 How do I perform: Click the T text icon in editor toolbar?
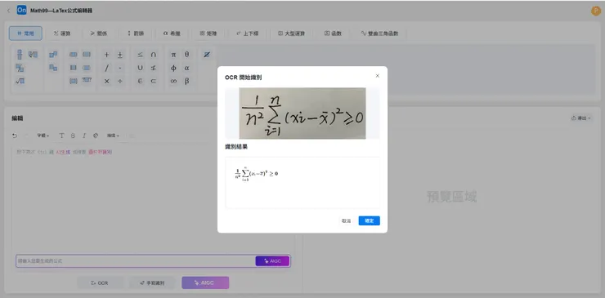pos(61,136)
